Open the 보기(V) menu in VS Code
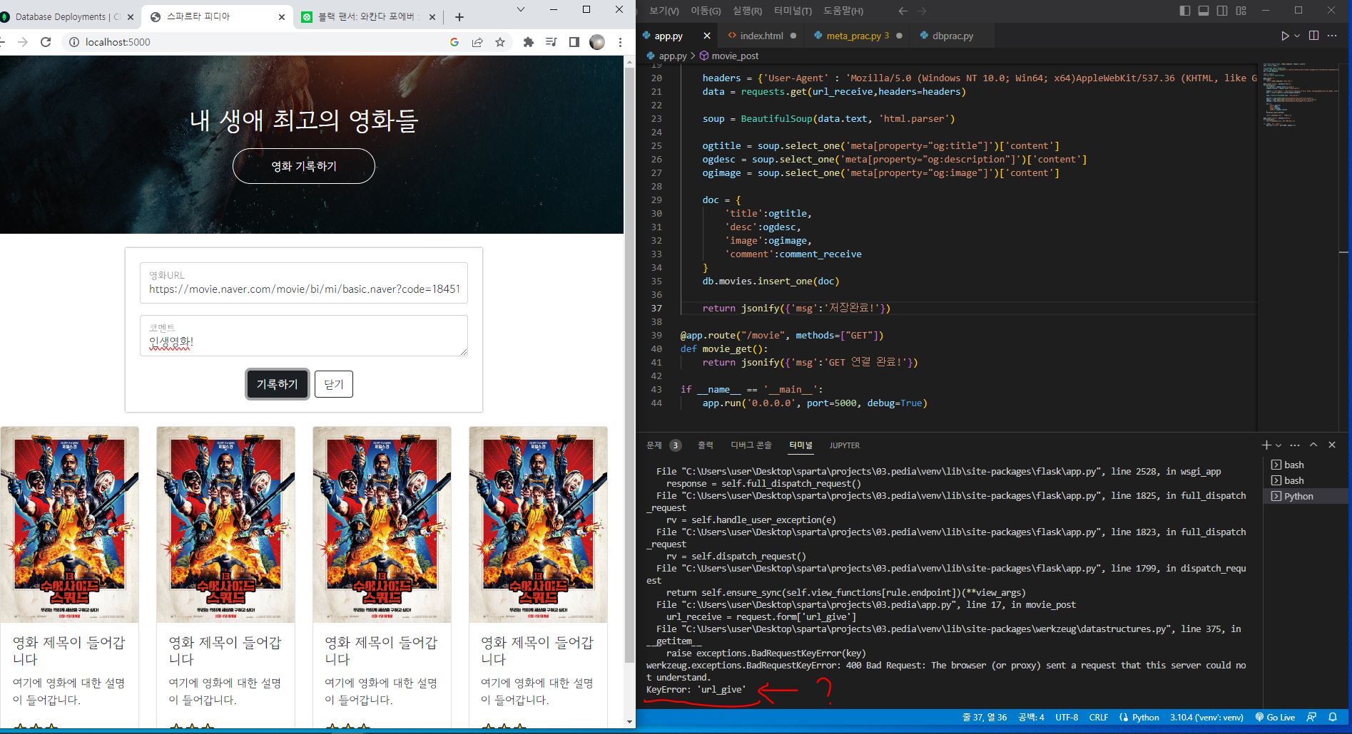 tap(664, 11)
